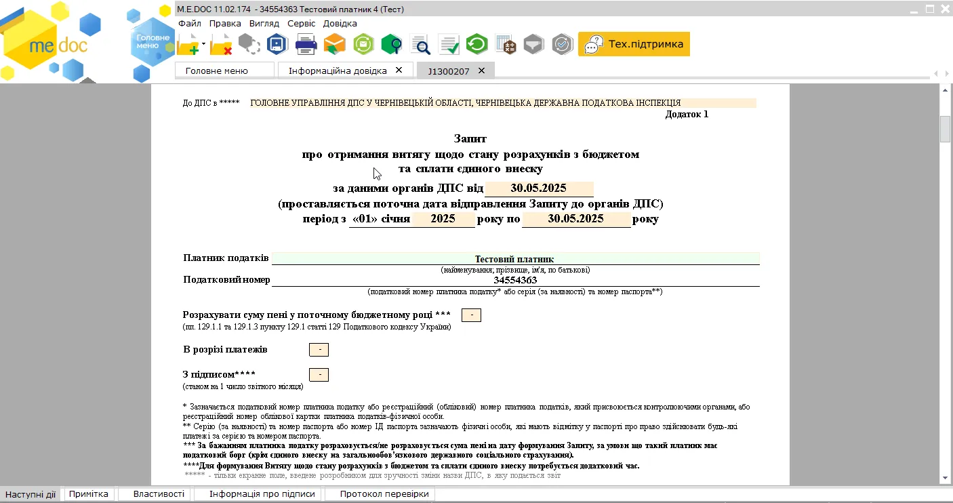Click the green hexagon magnifier icon

[391, 45]
